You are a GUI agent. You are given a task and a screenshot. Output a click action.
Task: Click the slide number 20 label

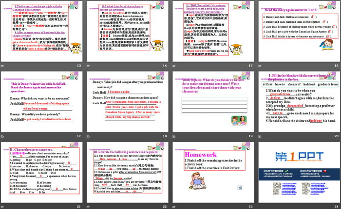point(337,136)
